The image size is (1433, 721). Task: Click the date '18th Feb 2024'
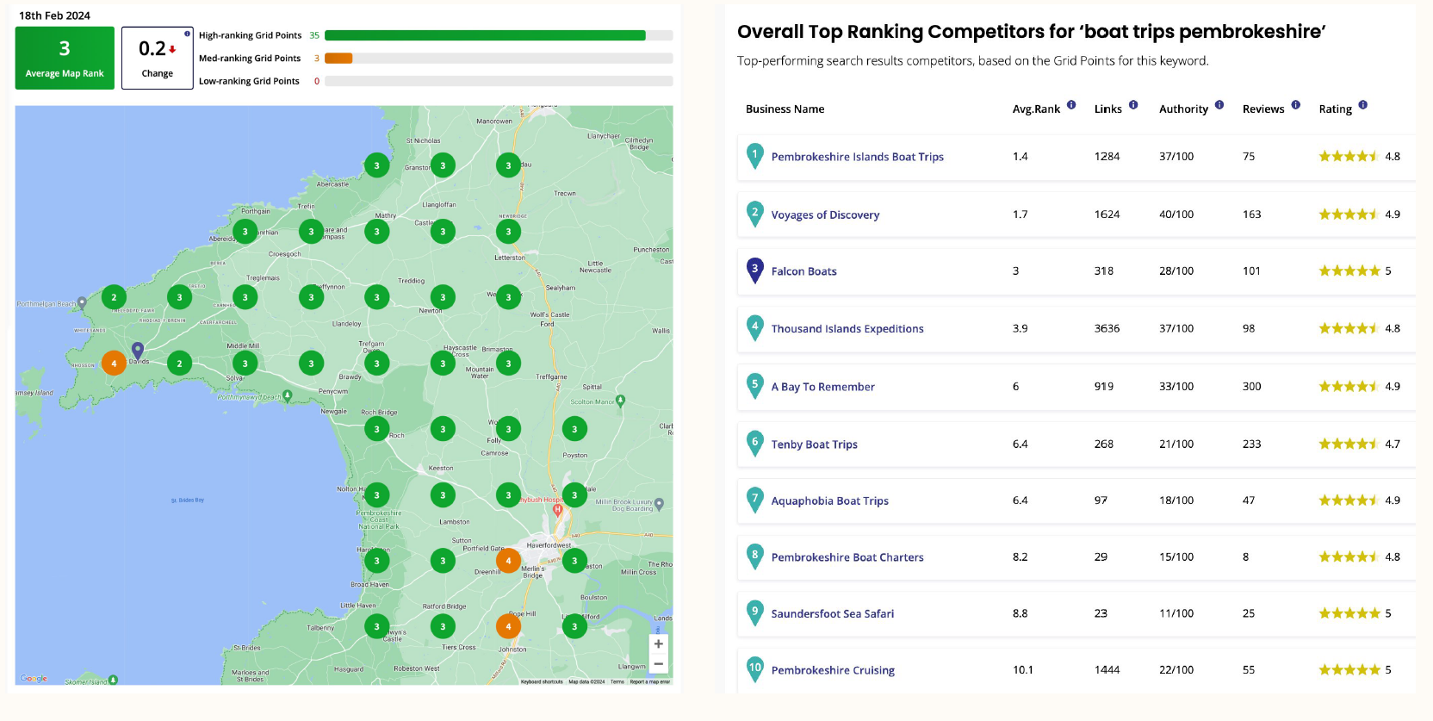coord(54,16)
